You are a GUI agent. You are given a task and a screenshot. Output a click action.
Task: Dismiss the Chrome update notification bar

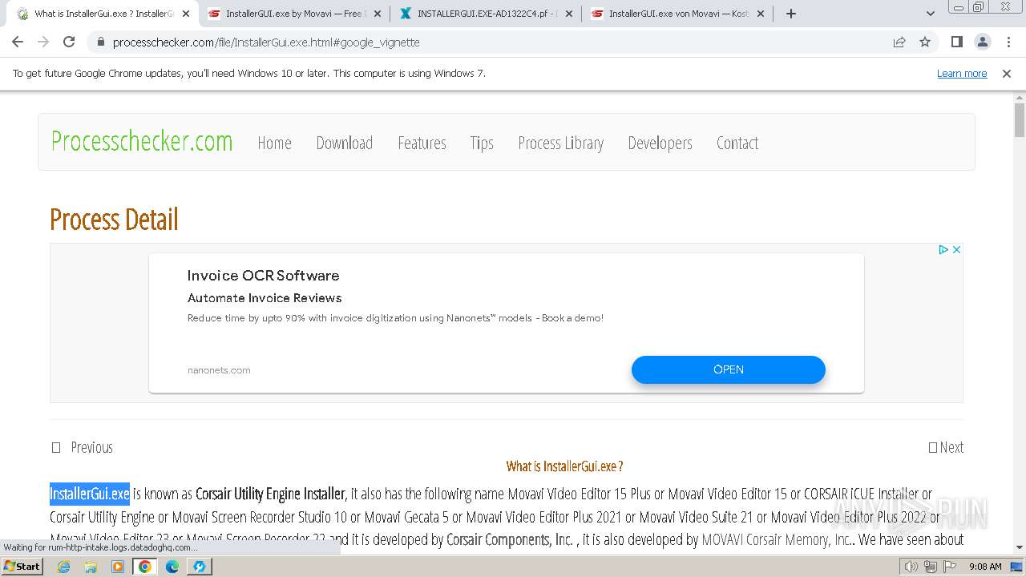pyautogui.click(x=1007, y=73)
